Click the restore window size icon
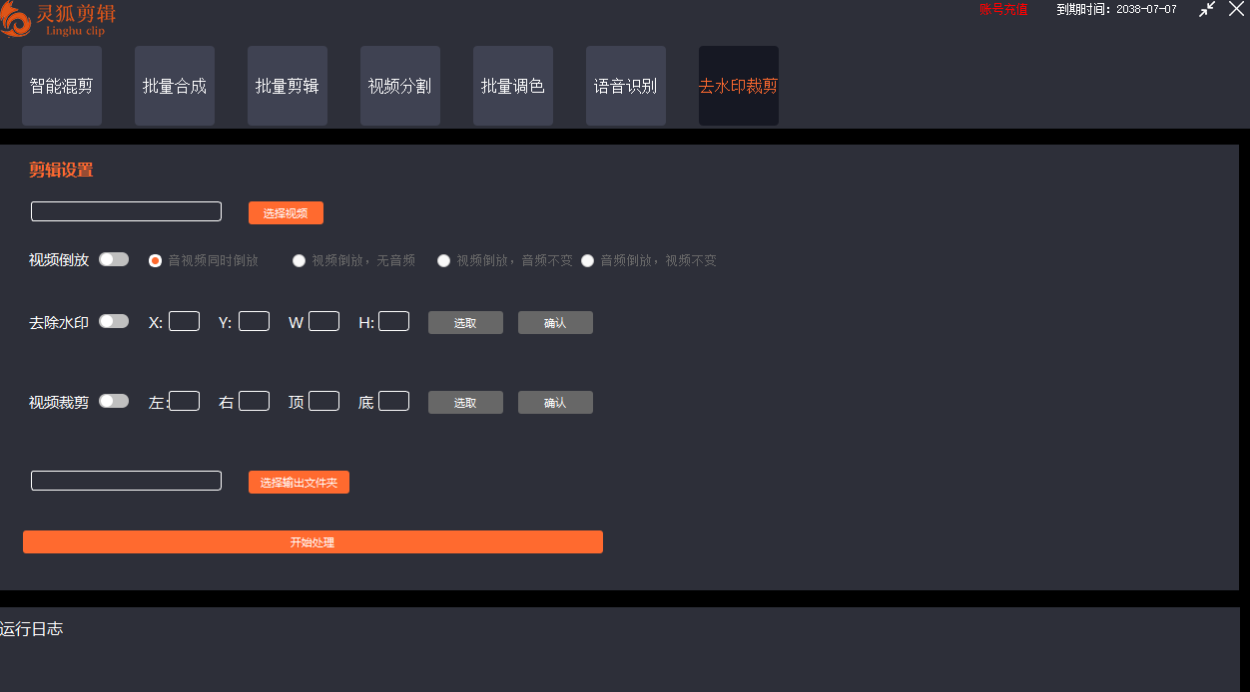The height and width of the screenshot is (692, 1250). point(1206,10)
